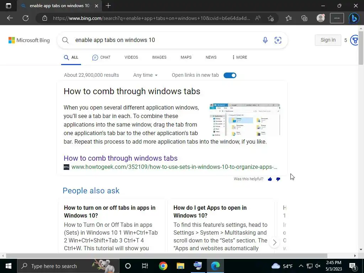Open Collections panel
364x273 pixels.
click(x=304, y=18)
